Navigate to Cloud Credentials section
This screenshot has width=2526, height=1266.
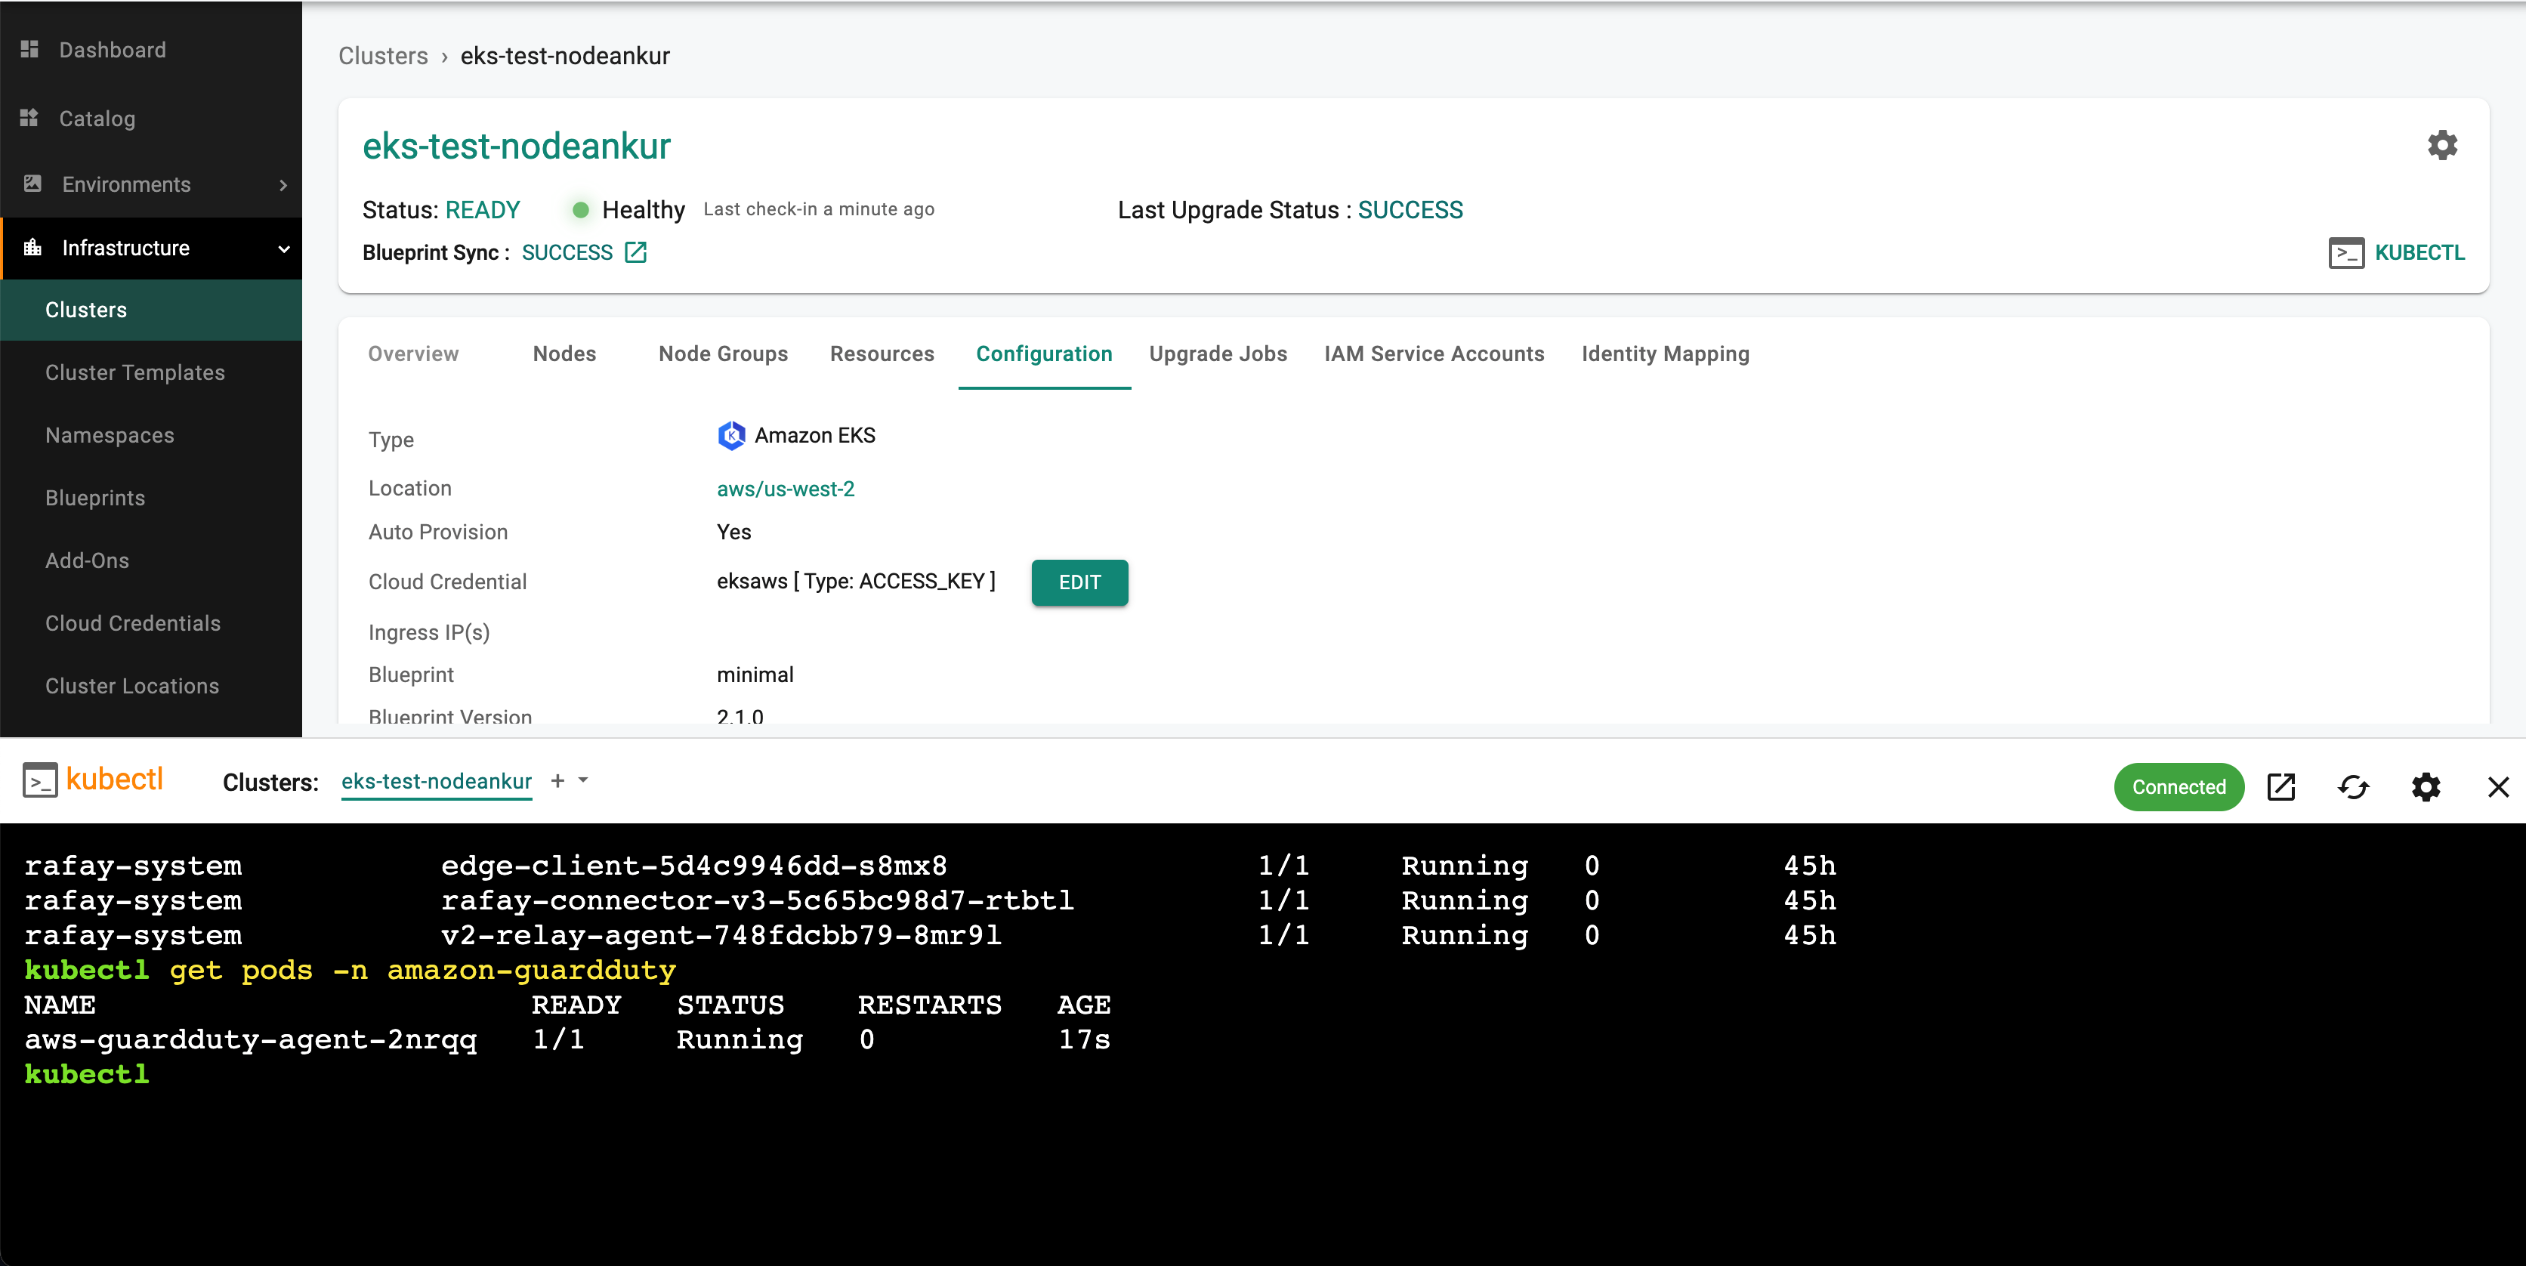click(x=135, y=622)
